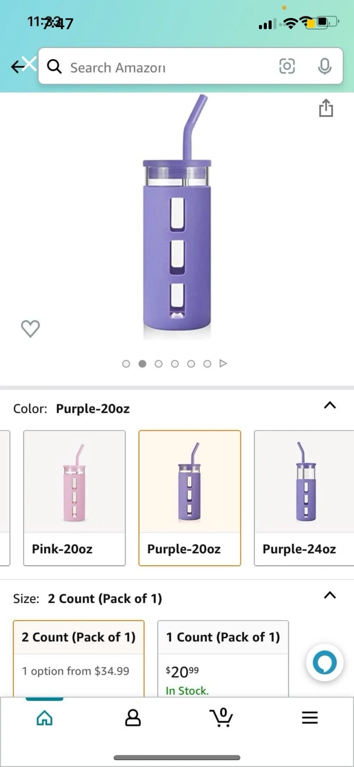Open the account profile tab

133,717
